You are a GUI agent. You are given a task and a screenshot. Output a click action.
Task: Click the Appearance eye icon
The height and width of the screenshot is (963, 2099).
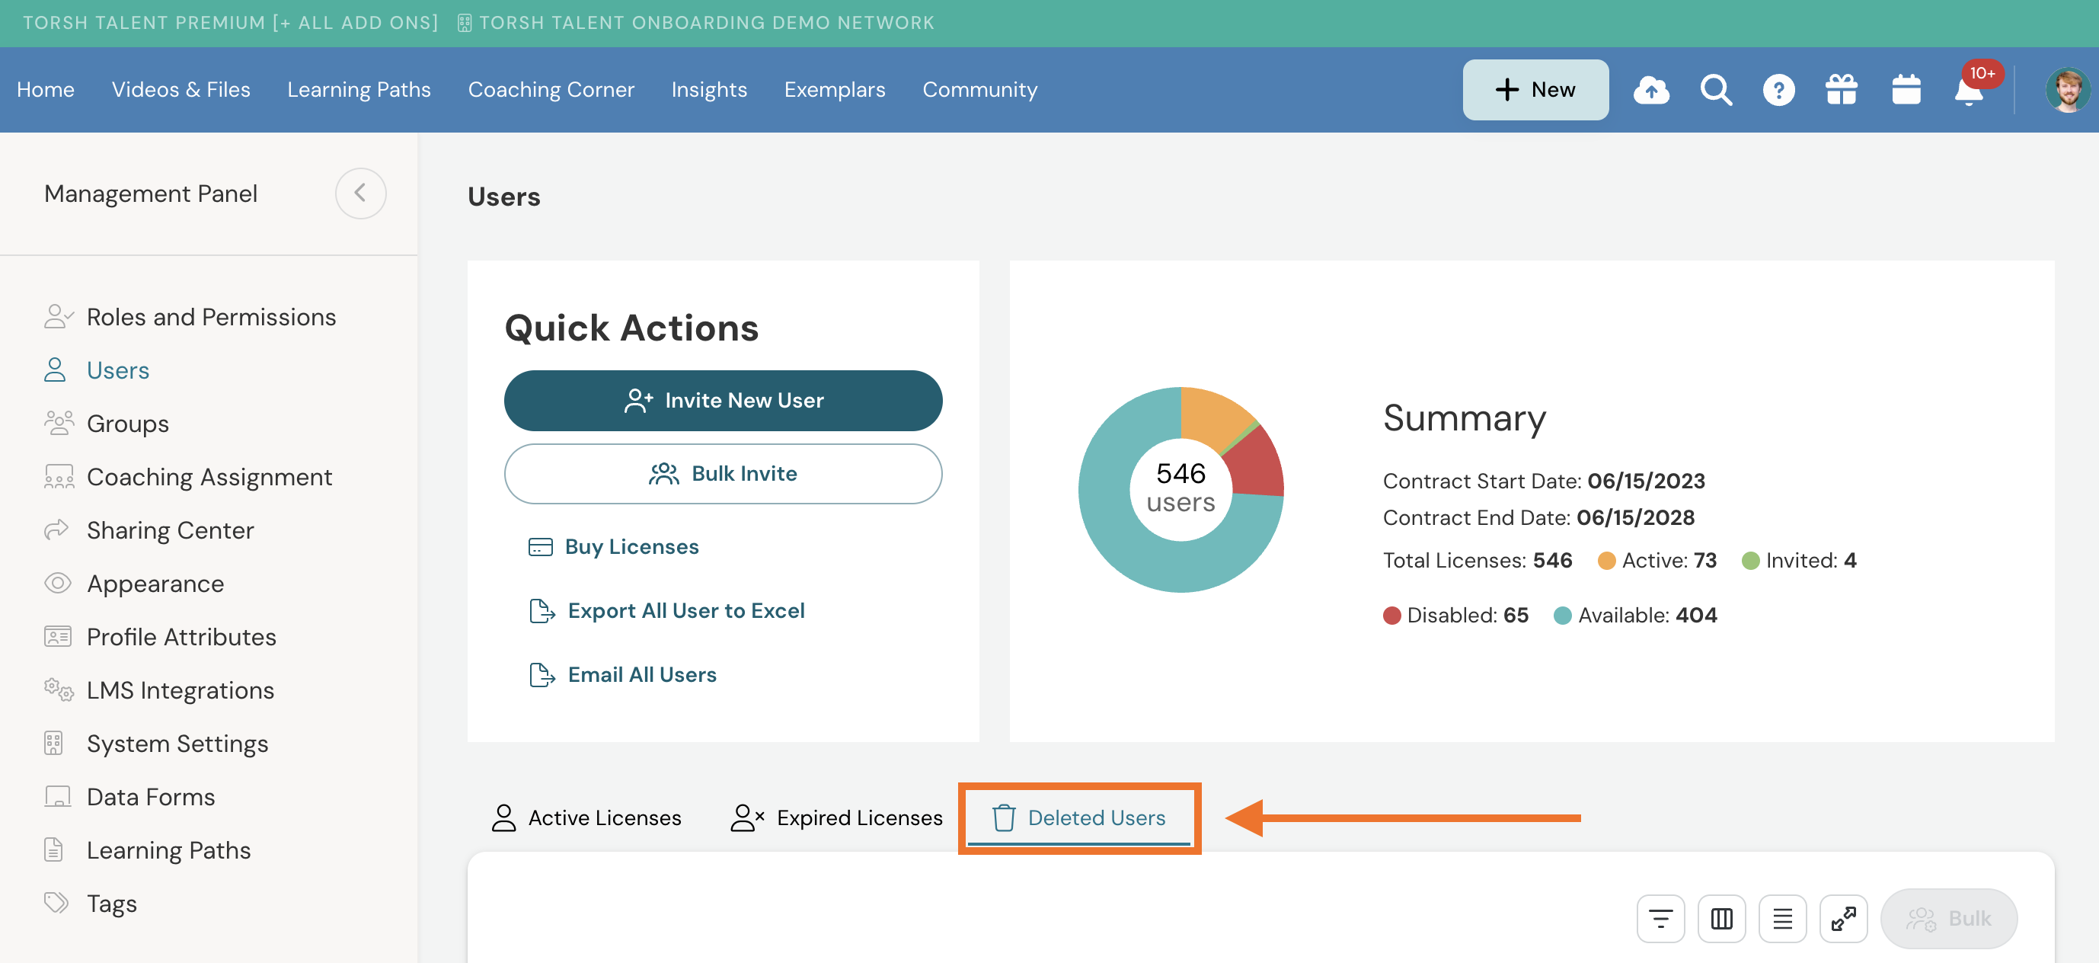(57, 583)
